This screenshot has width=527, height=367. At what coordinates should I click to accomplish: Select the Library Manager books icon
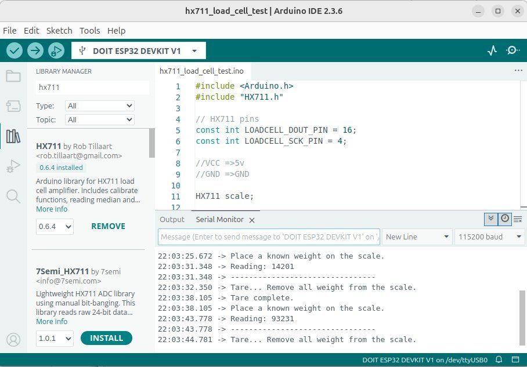[x=13, y=136]
